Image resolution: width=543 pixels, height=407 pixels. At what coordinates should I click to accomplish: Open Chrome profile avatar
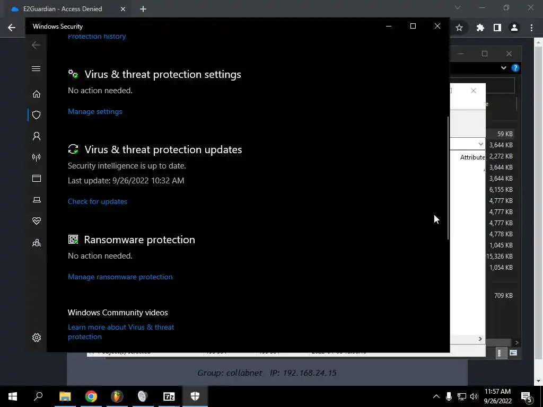(x=514, y=28)
